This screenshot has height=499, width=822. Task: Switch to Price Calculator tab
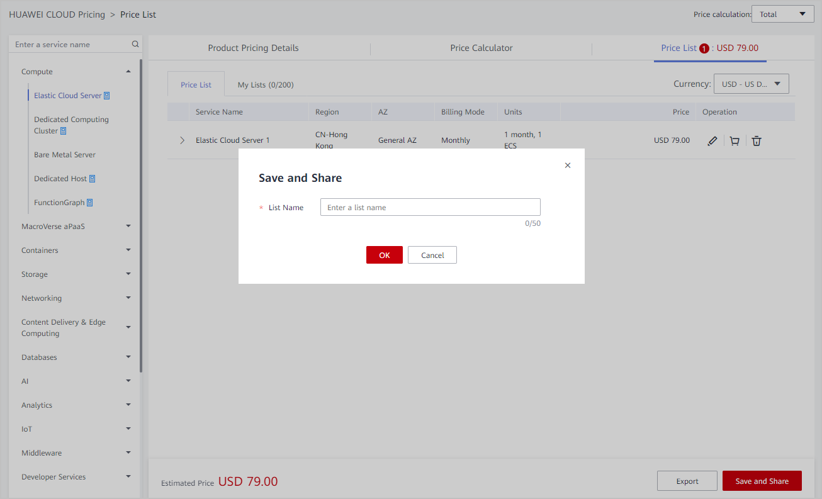pyautogui.click(x=481, y=48)
